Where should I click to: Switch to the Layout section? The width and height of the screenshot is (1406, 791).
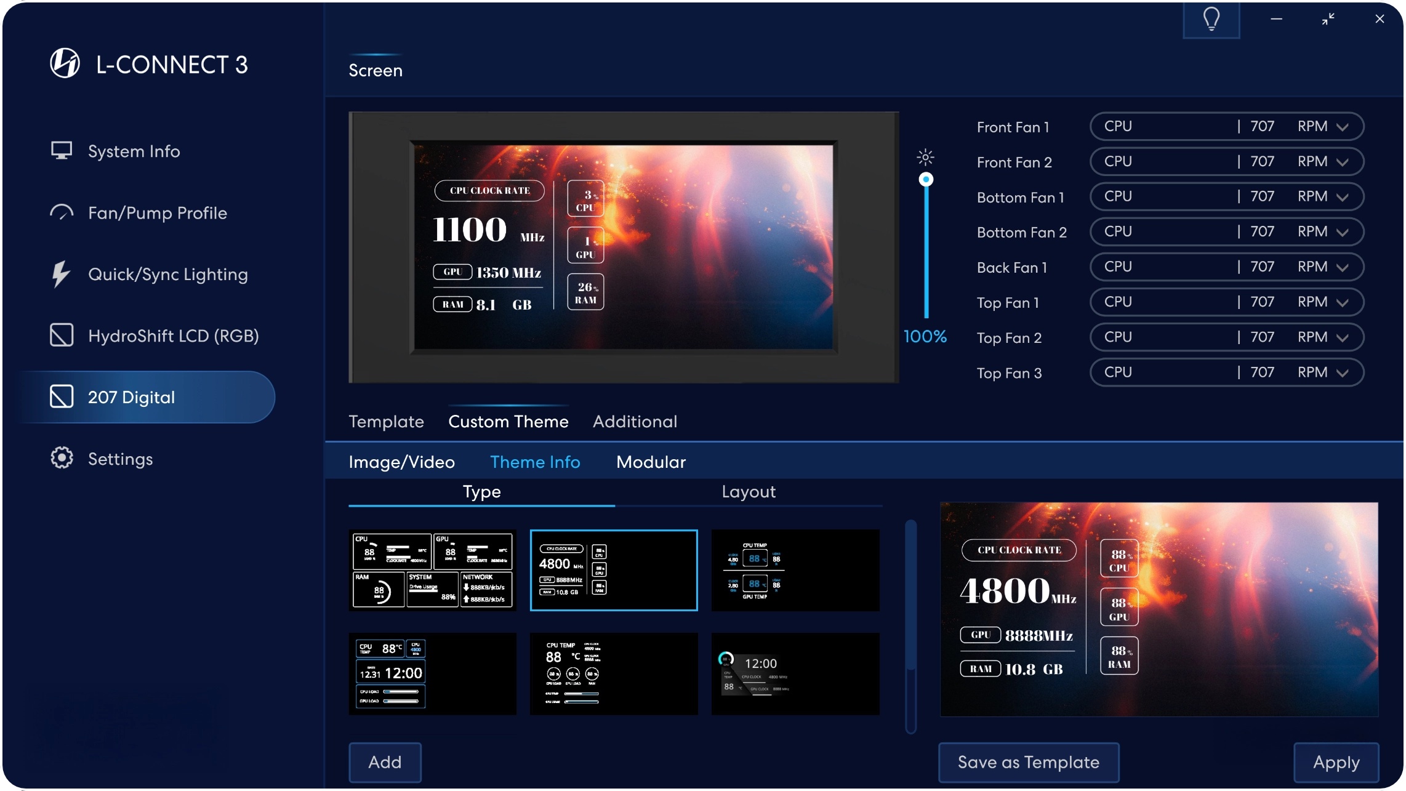(748, 492)
